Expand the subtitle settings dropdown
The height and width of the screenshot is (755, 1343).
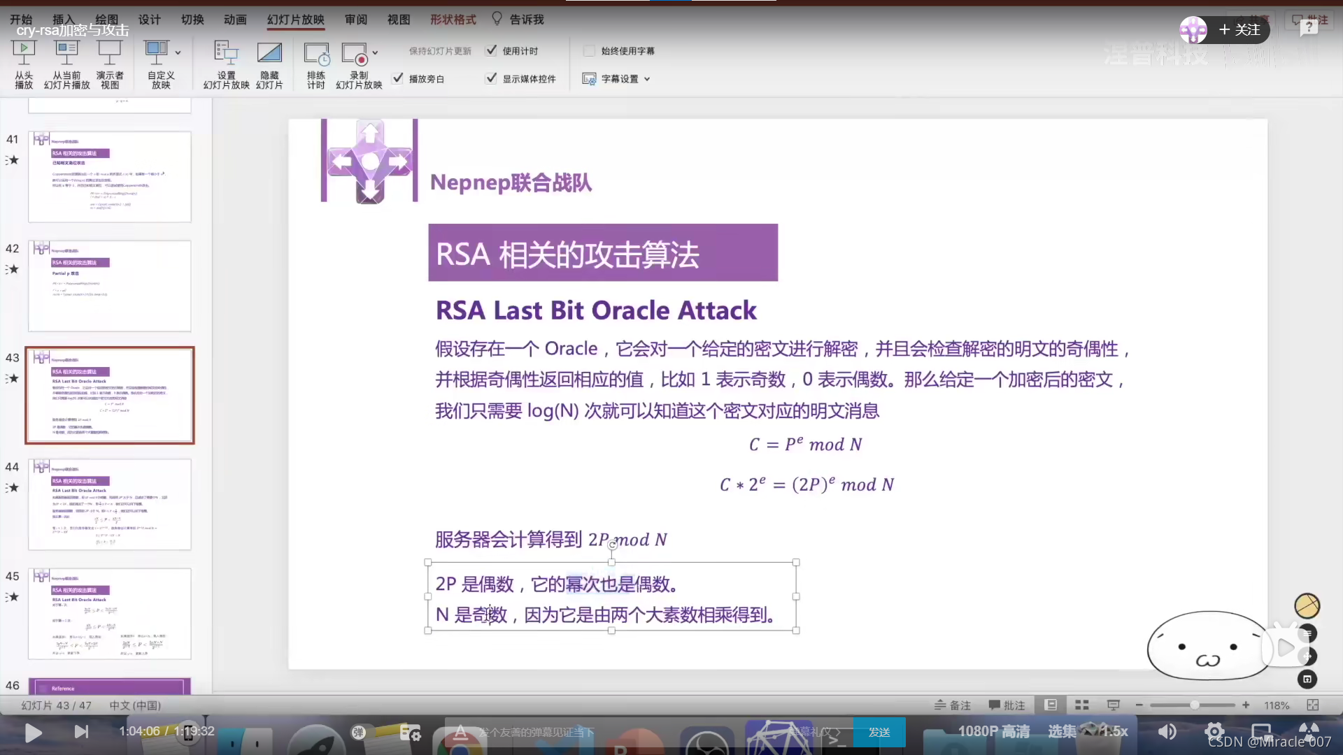click(647, 79)
